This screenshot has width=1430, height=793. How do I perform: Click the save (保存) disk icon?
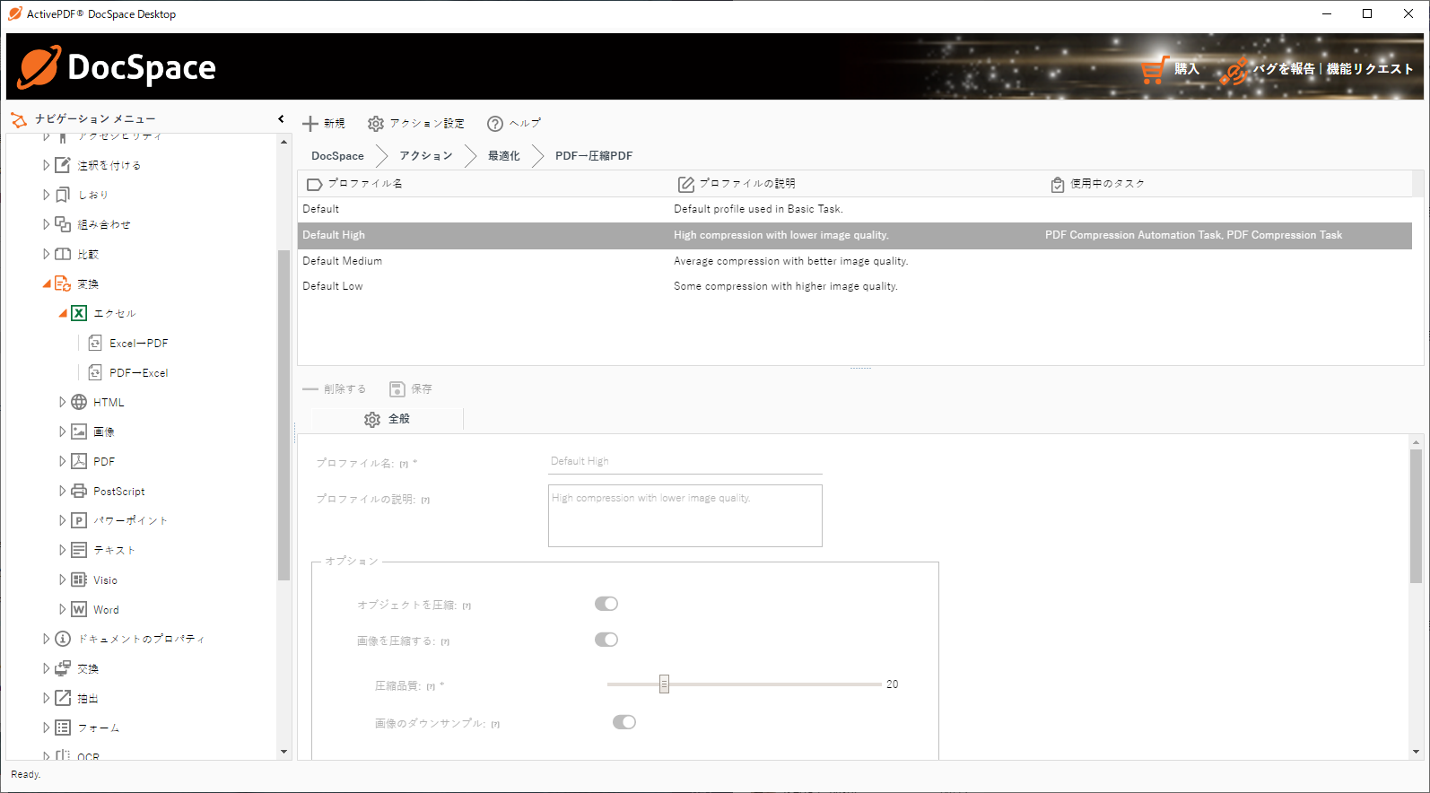[397, 389]
